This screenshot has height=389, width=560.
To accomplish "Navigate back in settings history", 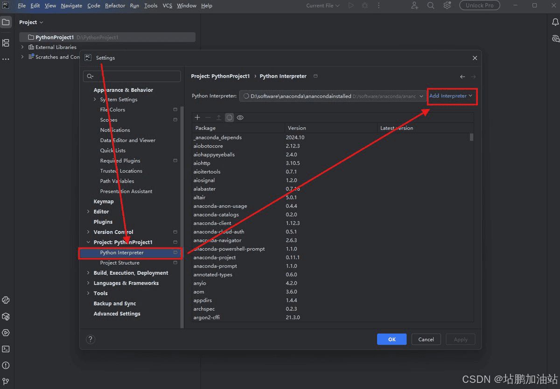I will tap(462, 76).
